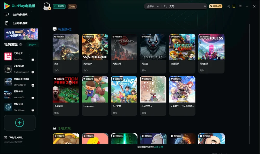Click the OurPlay logo icon
260x154 pixels.
click(7, 6)
